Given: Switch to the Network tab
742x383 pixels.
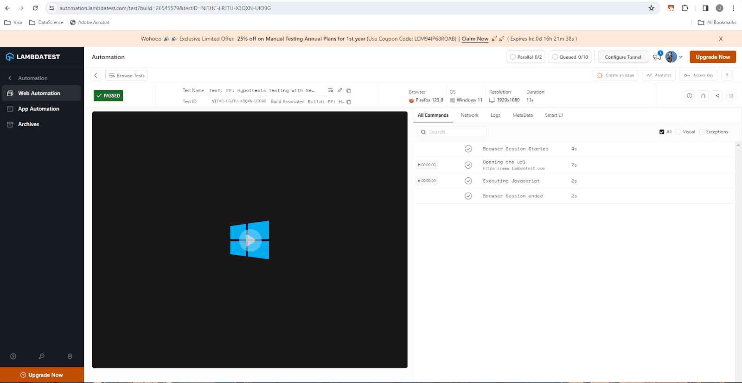Looking at the screenshot, I should pyautogui.click(x=469, y=115).
